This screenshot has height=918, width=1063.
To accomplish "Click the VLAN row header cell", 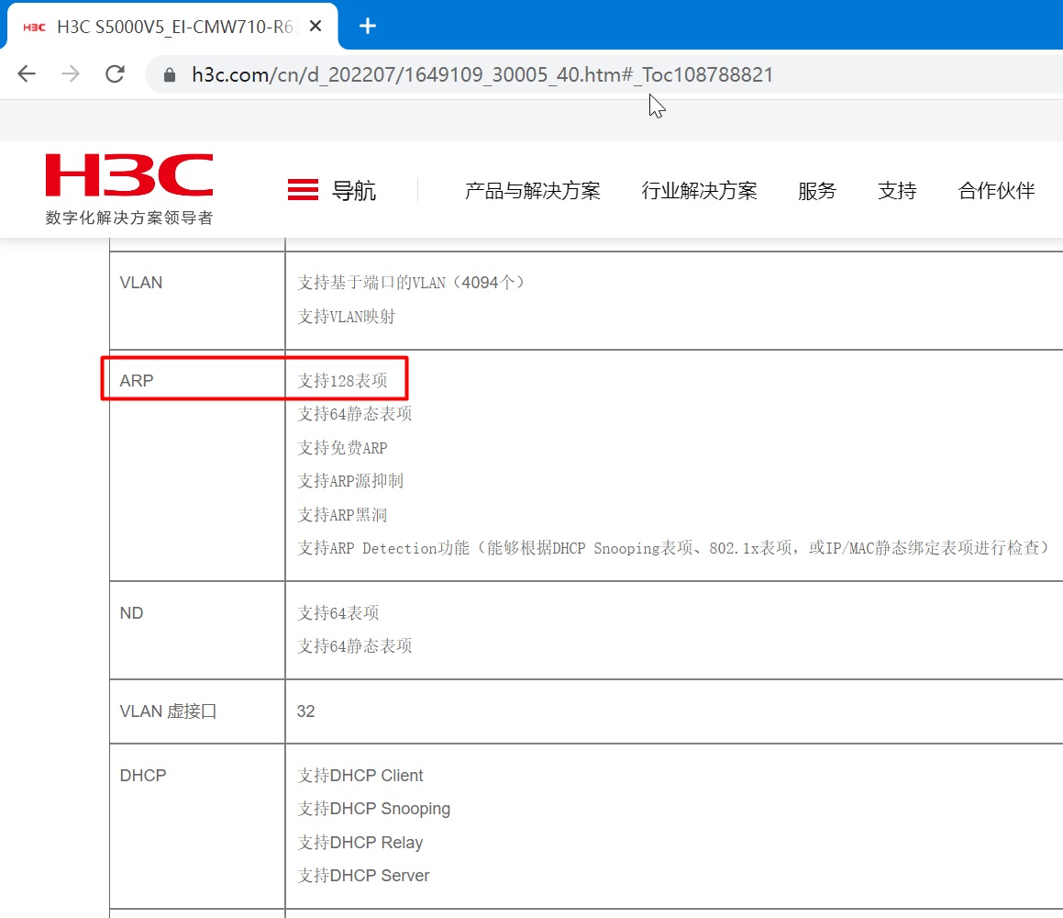I will [x=197, y=300].
